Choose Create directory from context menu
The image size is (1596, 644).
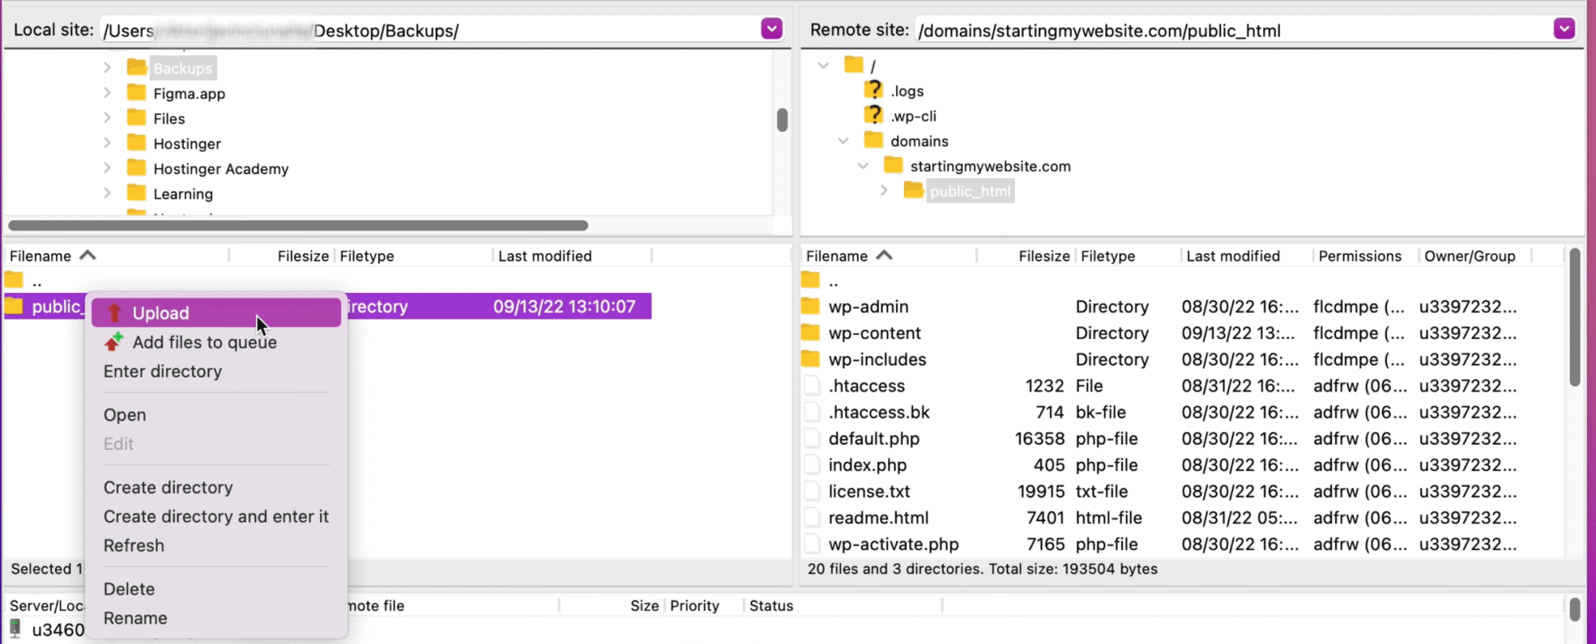(168, 488)
